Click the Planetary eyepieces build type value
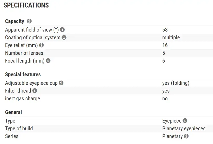 coord(184,128)
